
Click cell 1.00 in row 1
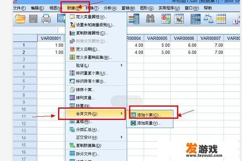pyautogui.click(x=51, y=45)
